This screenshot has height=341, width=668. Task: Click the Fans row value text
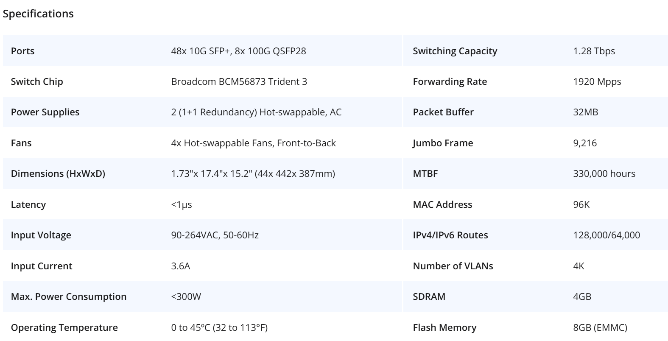pos(253,143)
